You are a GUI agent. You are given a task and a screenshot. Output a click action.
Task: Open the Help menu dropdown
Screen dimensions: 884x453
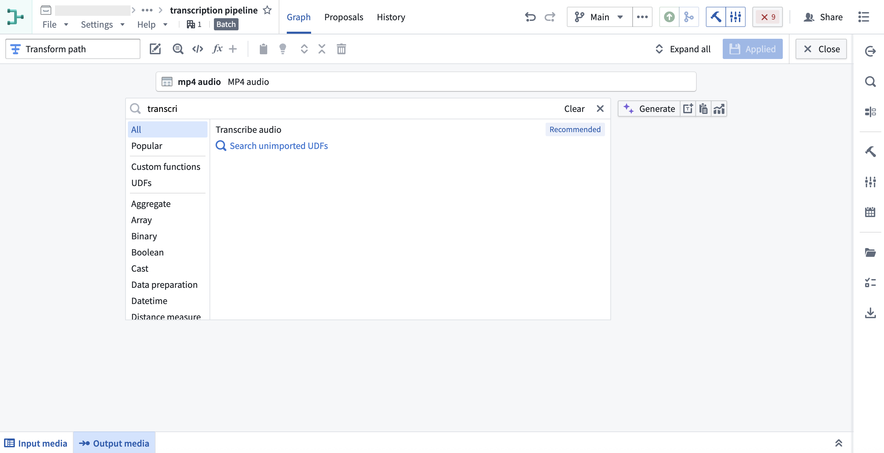(152, 24)
